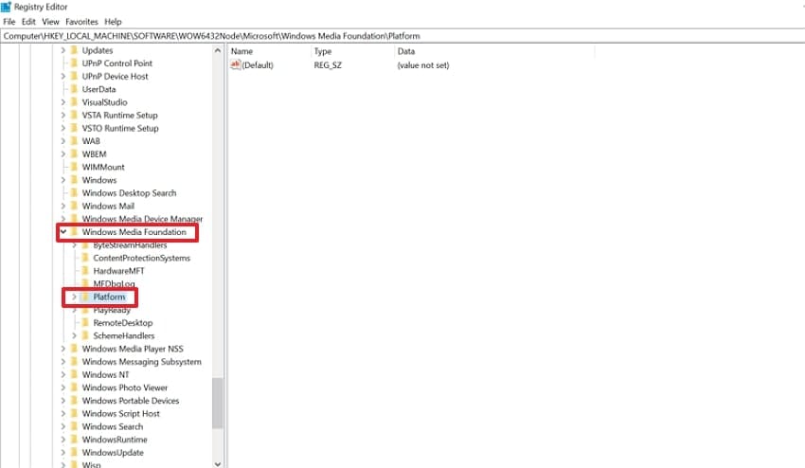Expand the VisualStudio key

point(63,102)
